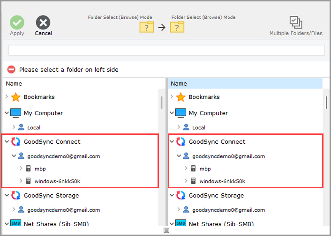Select GoodSync Connect icon in right pane

(181, 142)
